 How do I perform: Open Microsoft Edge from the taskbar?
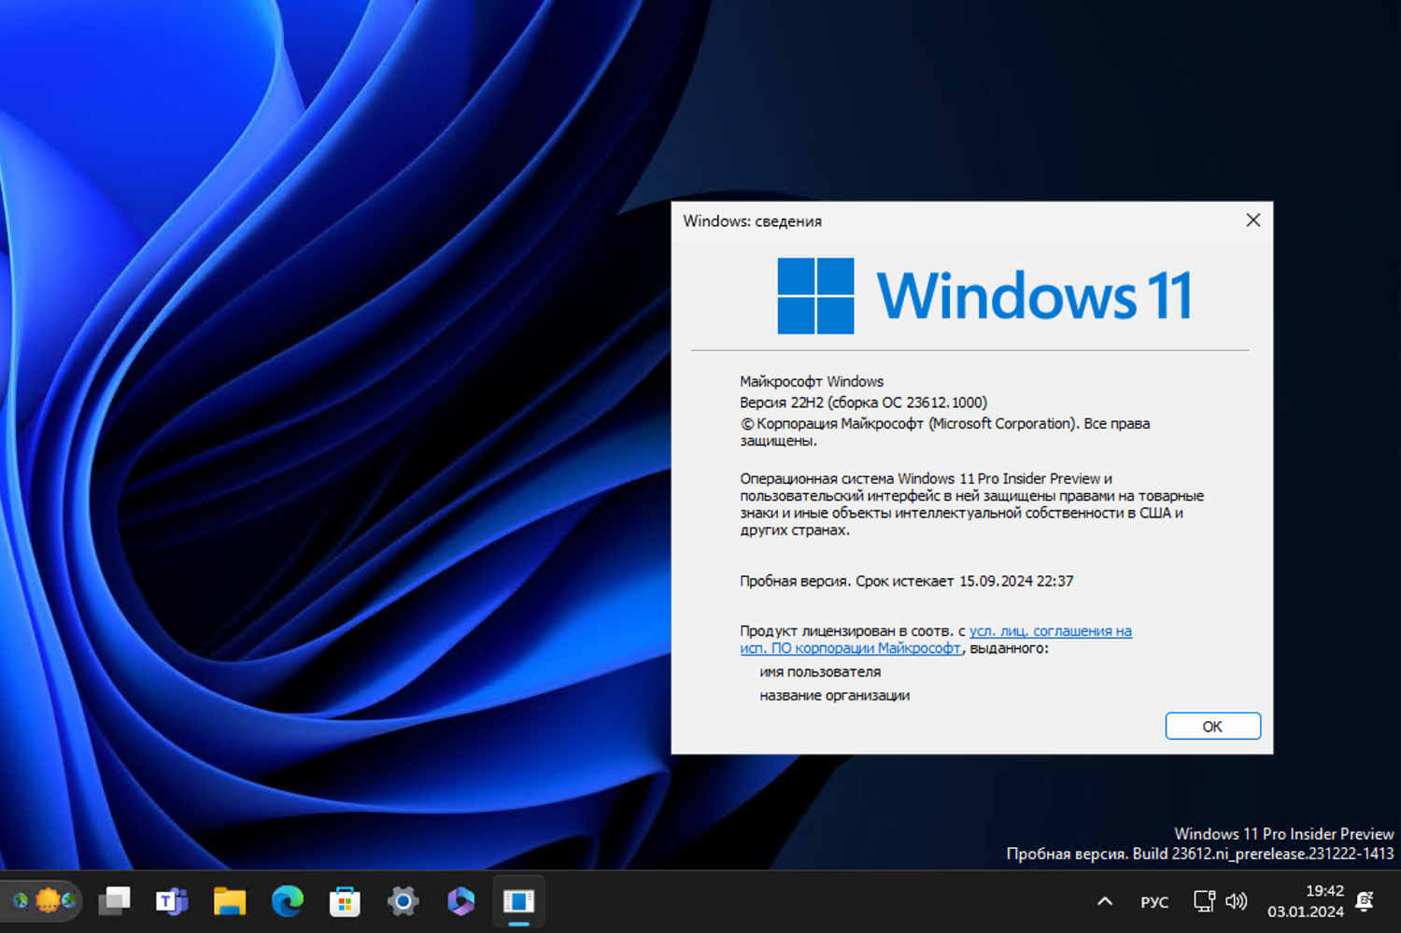tap(287, 900)
